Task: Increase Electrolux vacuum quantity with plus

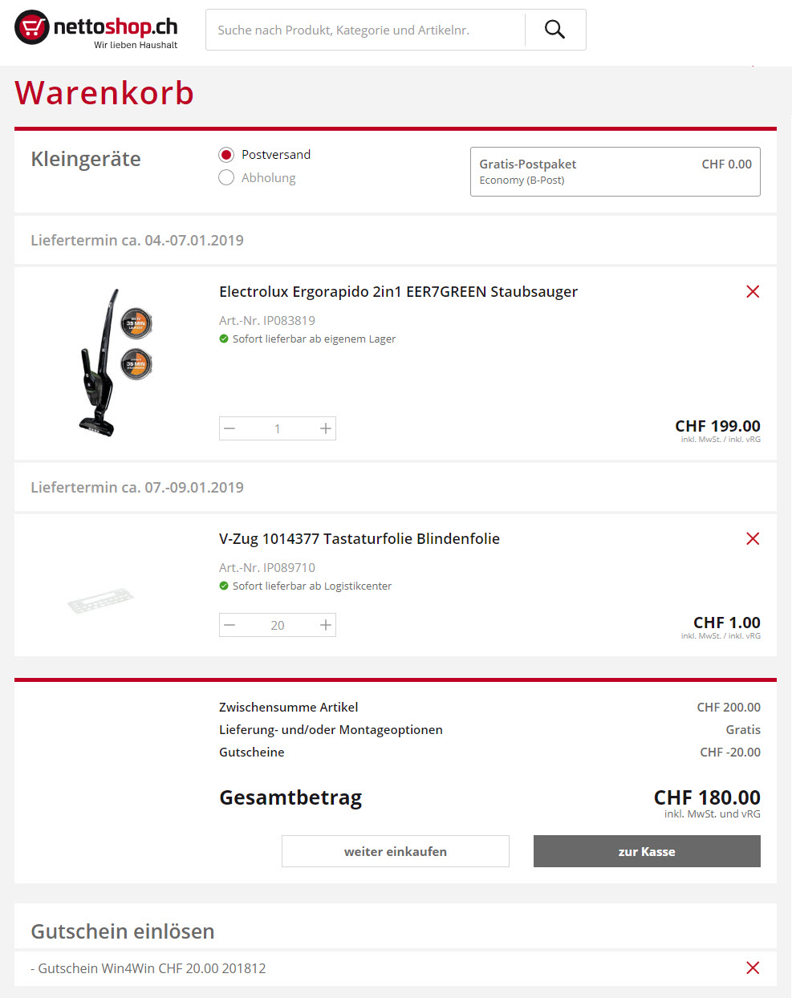Action: [325, 428]
